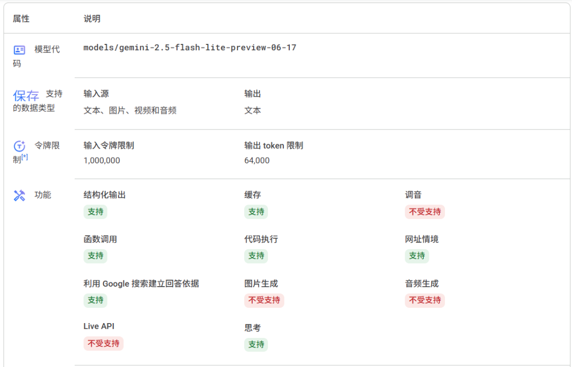Click the 支持 badge under 网址情境
The width and height of the screenshot is (572, 367).
(417, 256)
